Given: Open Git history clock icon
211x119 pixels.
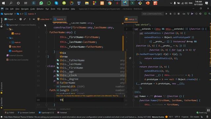Looking at the screenshot, I should (x=196, y=14).
